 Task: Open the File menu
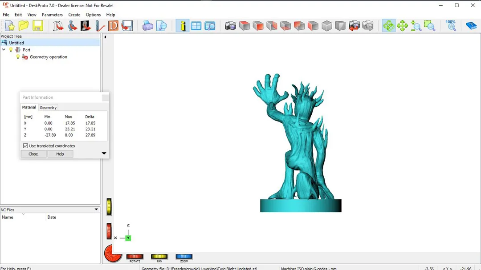6,15
